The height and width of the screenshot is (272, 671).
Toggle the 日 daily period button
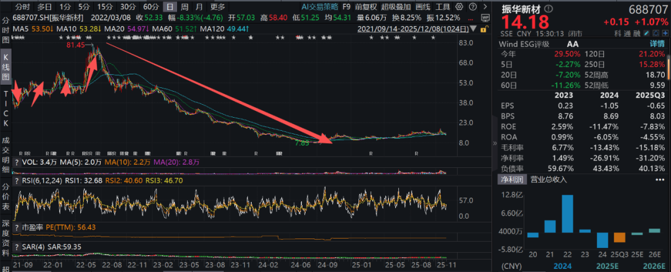pyautogui.click(x=169, y=7)
